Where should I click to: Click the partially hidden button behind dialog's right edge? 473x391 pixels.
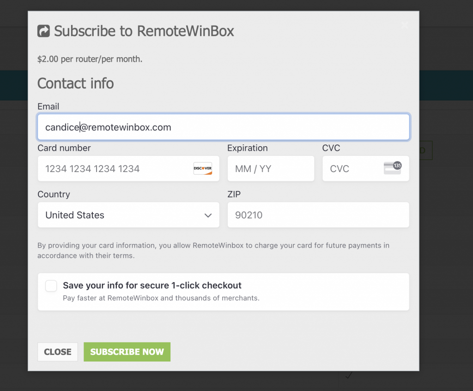[426, 150]
